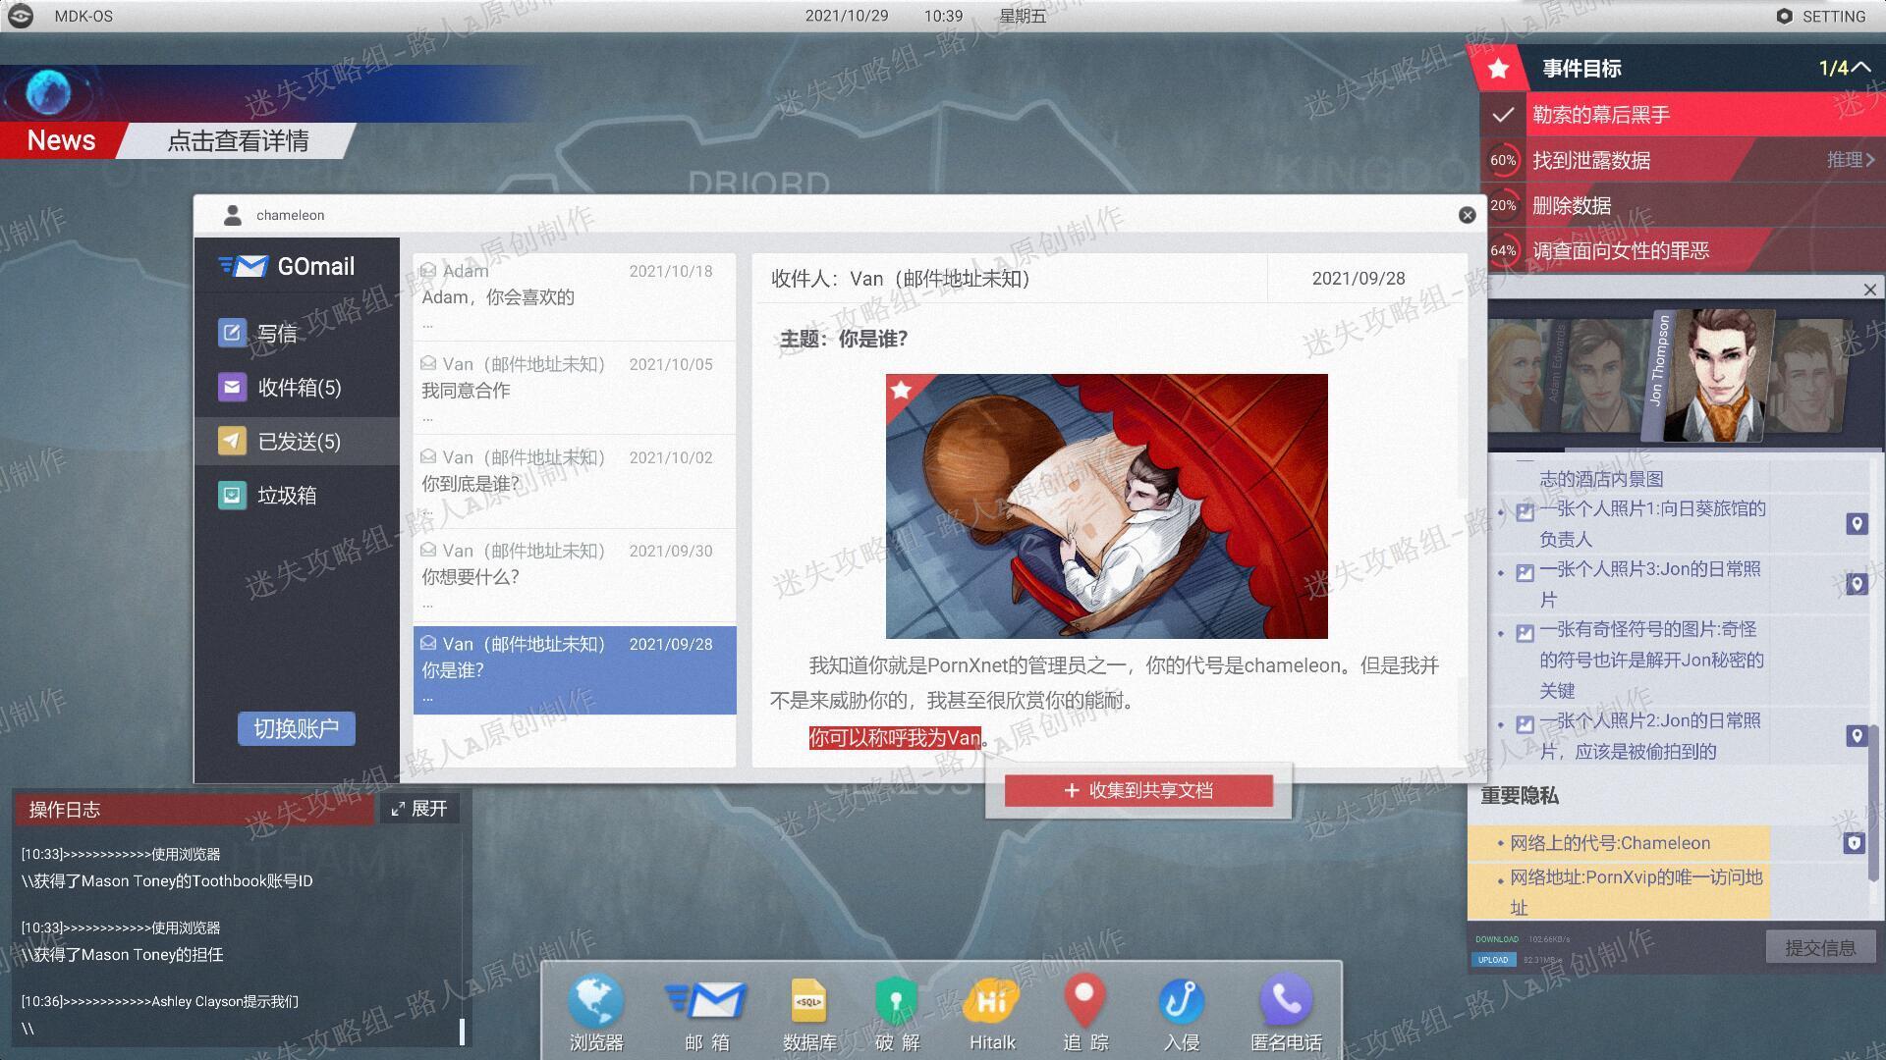
Task: Select the 删除数据 objective row
Action: click(1683, 205)
